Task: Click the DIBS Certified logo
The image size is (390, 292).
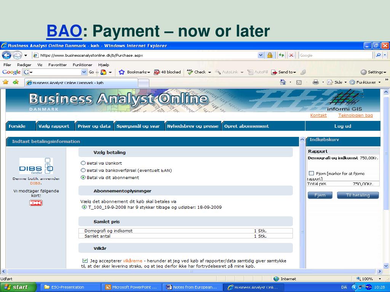Action: pos(36,166)
